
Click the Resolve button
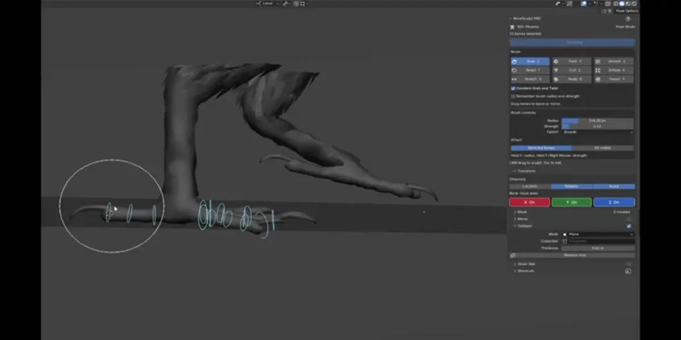pos(575,256)
